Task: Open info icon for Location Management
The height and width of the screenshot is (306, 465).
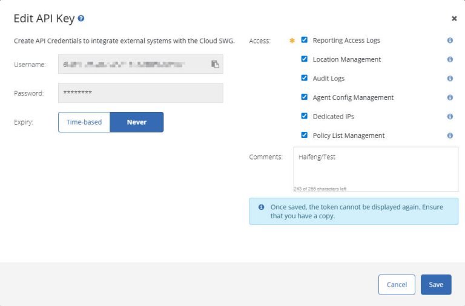Action: [450, 59]
